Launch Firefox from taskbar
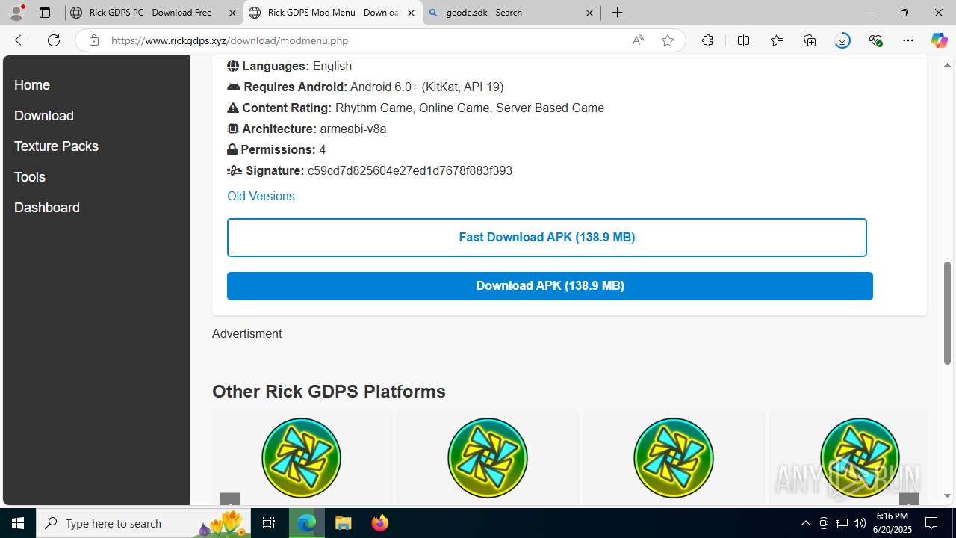956x538 pixels. coord(379,523)
